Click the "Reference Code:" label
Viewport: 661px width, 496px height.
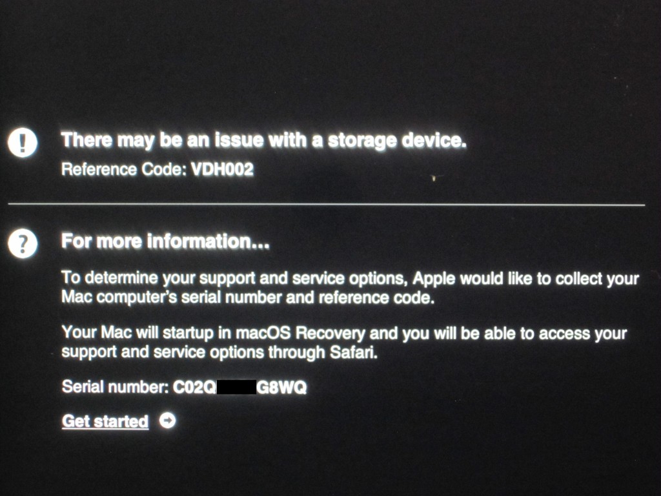(123, 170)
